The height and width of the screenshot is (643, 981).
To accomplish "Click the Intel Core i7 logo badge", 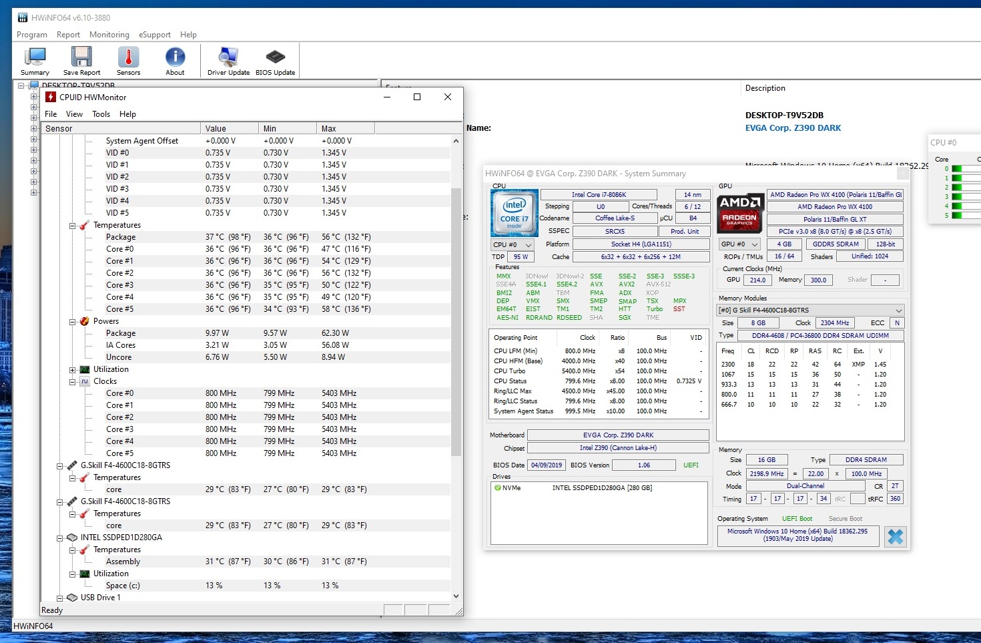I will click(x=515, y=213).
